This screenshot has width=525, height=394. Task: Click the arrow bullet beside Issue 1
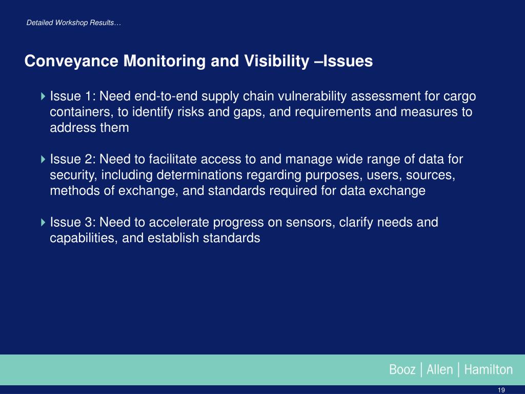tap(43, 96)
